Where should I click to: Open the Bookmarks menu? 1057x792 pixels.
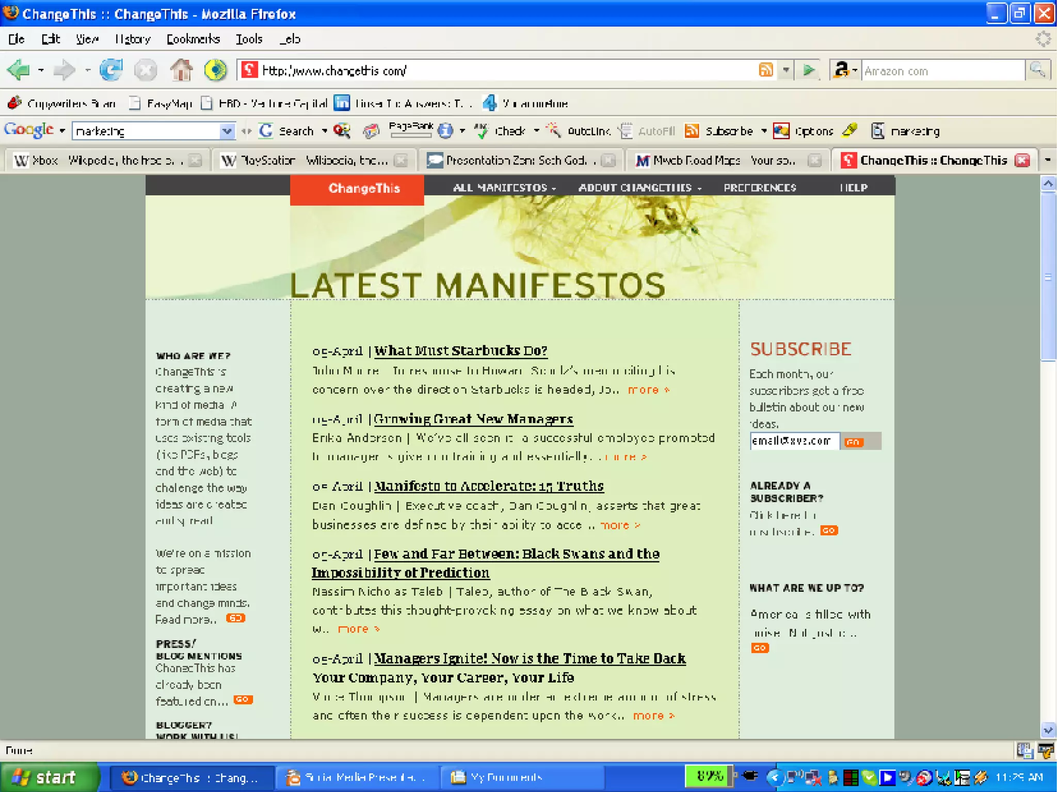click(193, 39)
